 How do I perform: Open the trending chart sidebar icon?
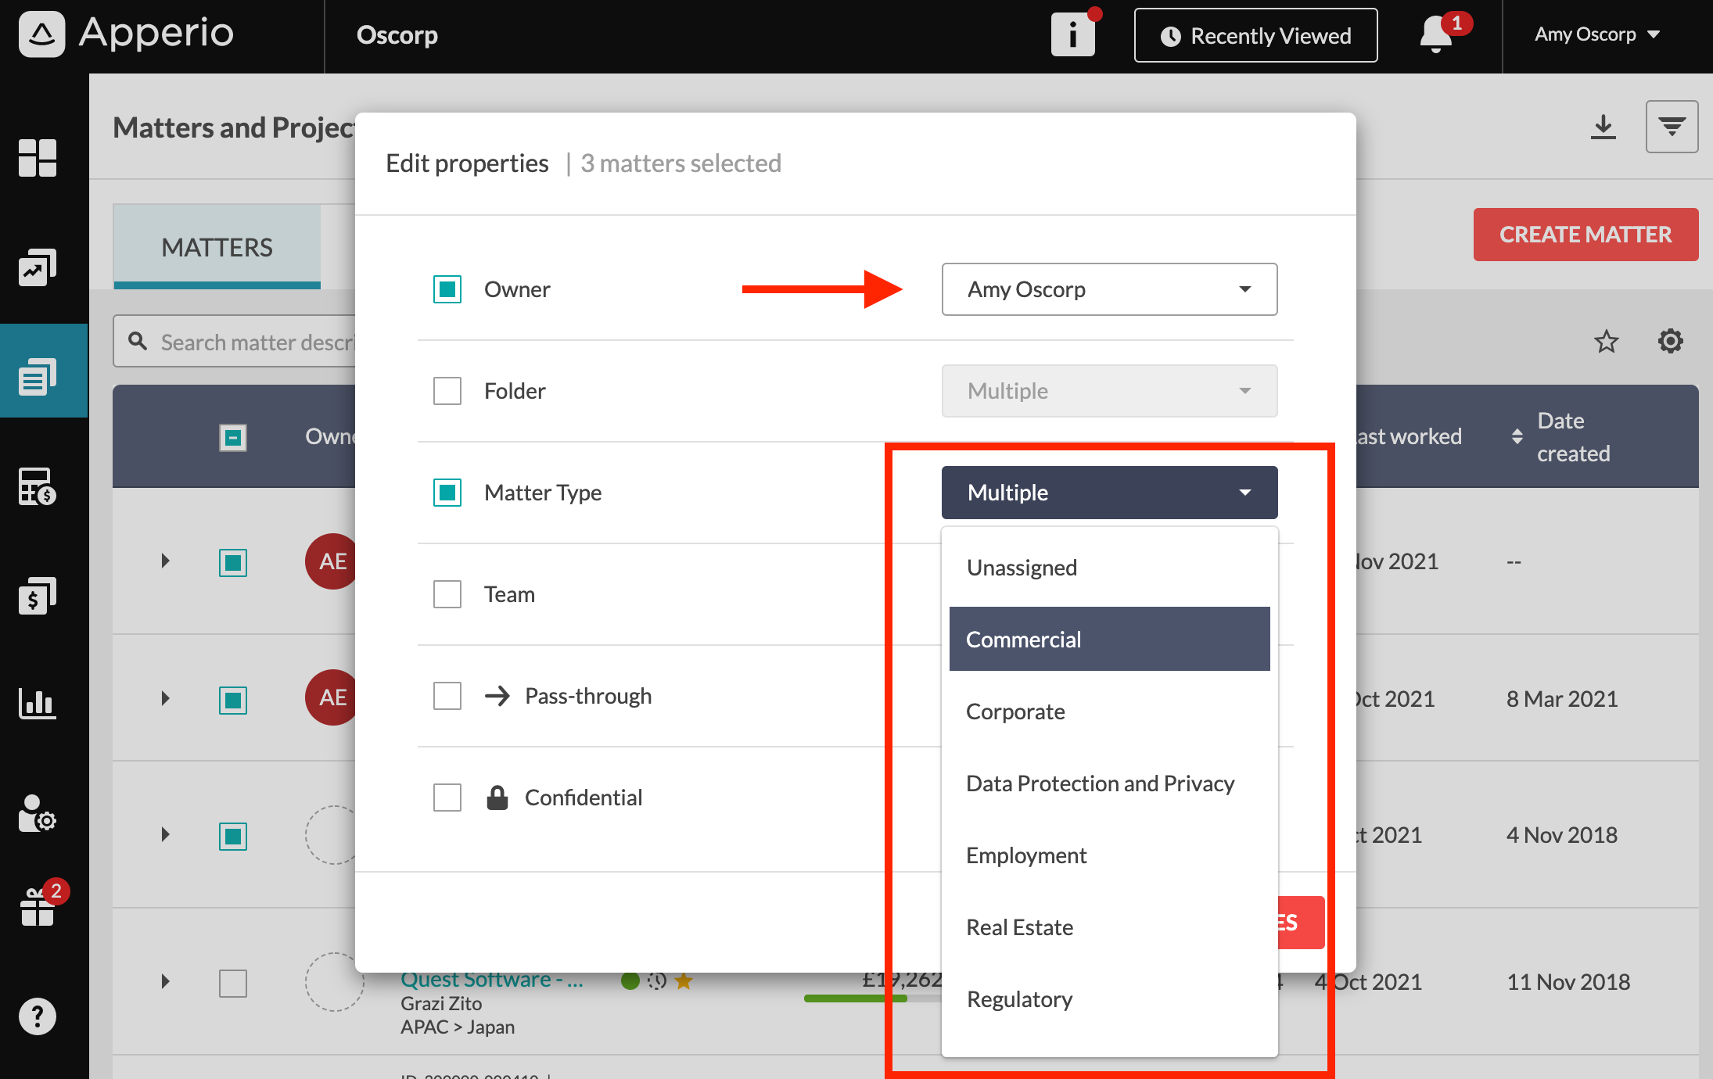(x=38, y=267)
